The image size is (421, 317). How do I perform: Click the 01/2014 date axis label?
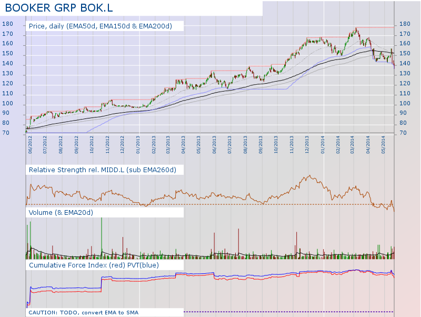tap(323, 145)
